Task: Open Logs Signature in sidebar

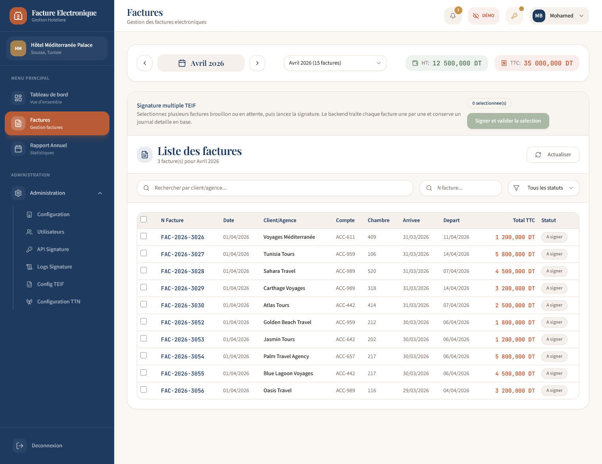Action: click(x=54, y=267)
